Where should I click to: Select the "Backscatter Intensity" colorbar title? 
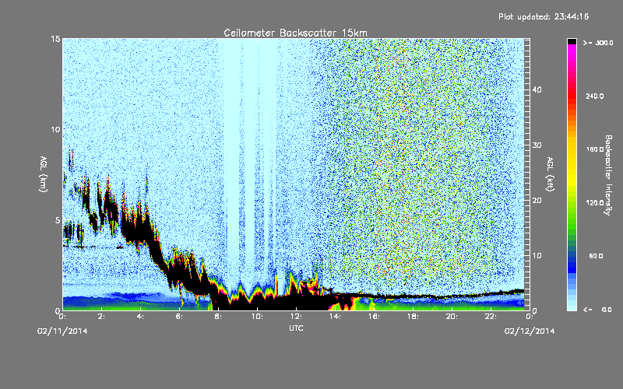pyautogui.click(x=608, y=175)
